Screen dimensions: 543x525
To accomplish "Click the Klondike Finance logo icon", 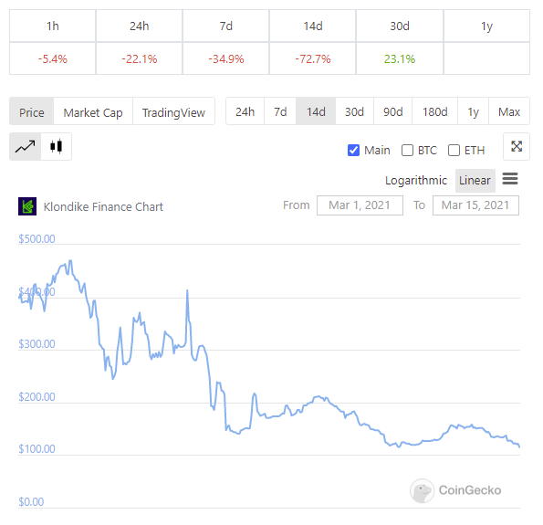I will [27, 206].
